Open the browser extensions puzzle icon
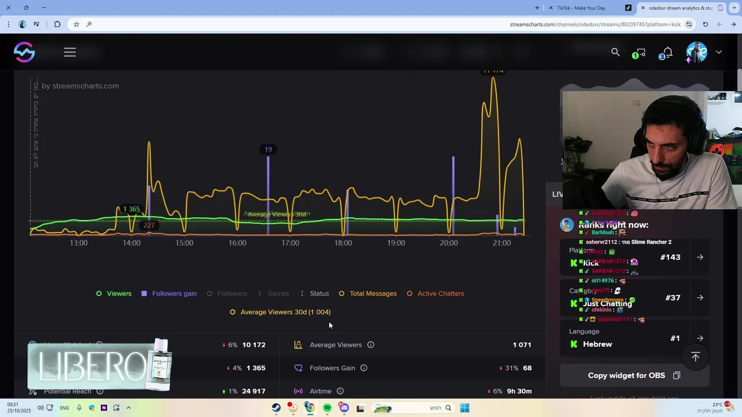742x417 pixels. [57, 24]
